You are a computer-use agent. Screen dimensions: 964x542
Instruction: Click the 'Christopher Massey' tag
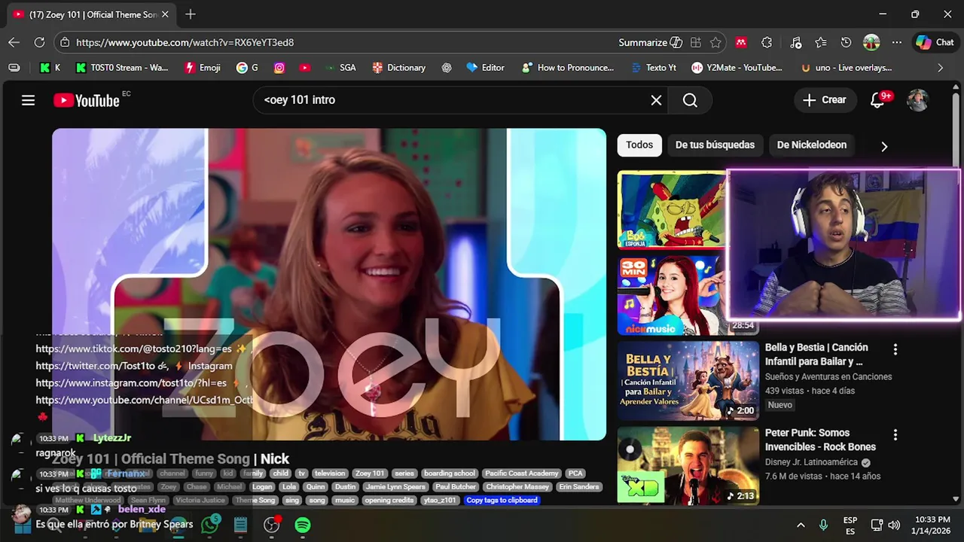pyautogui.click(x=517, y=487)
